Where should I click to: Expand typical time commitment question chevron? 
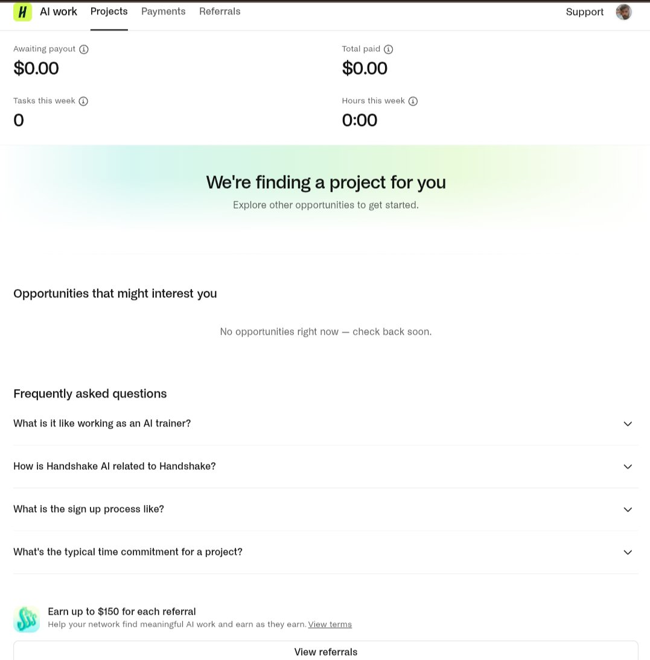pos(627,552)
